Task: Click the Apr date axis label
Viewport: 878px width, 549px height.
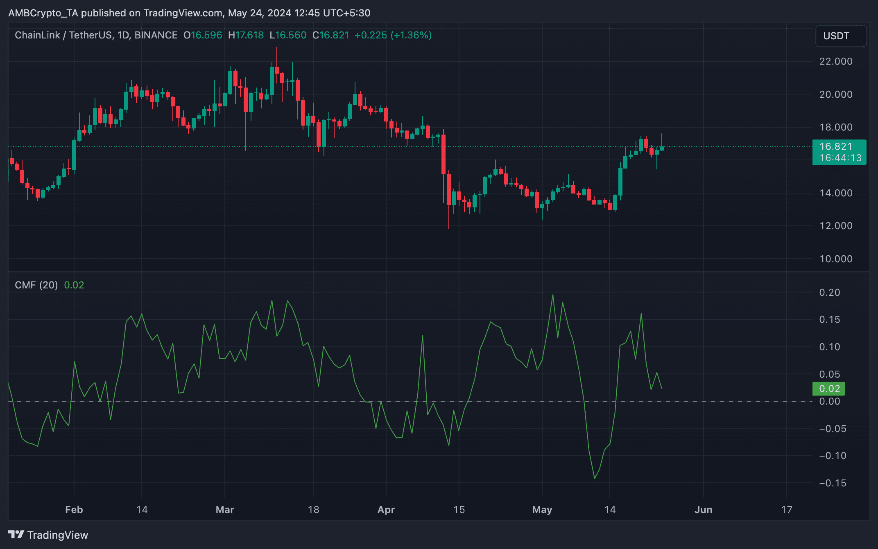Action: (x=386, y=510)
